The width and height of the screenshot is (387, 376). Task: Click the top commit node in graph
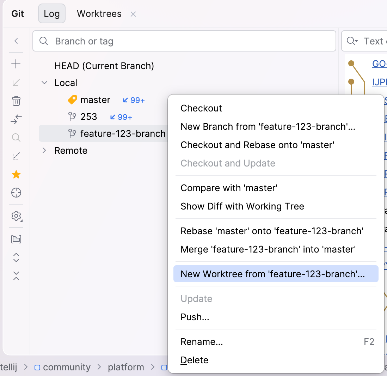pos(351,63)
